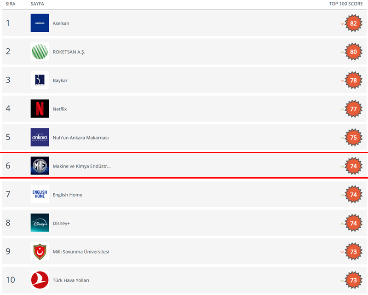Click Aselsan's score badge of 82
Image resolution: width=368 pixels, height=295 pixels.
(x=353, y=23)
